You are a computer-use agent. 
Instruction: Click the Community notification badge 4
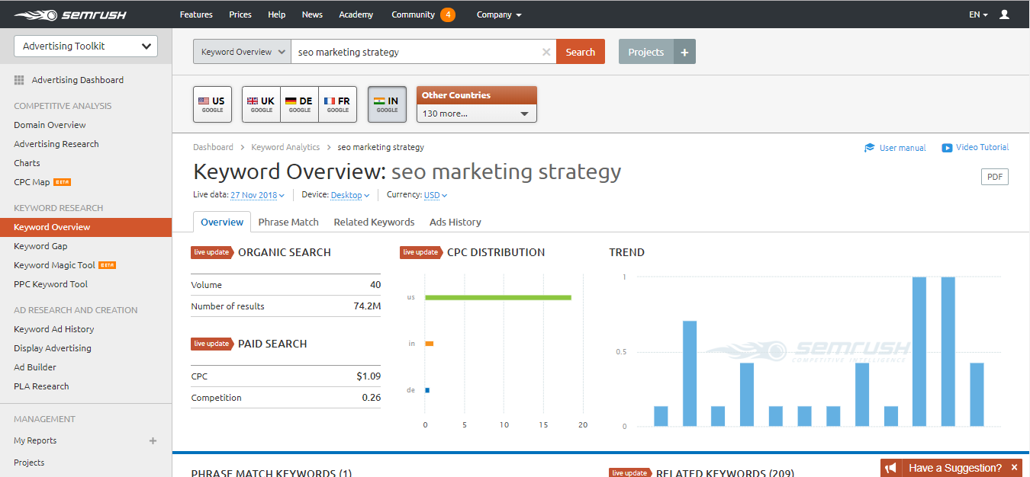click(448, 14)
